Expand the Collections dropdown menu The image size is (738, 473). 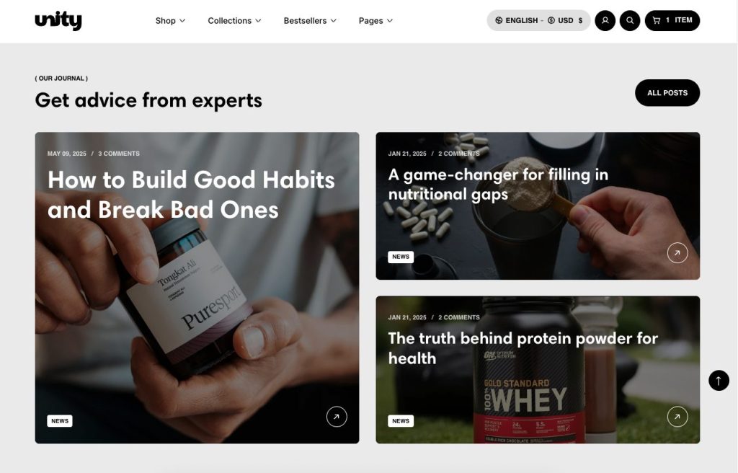tap(234, 21)
